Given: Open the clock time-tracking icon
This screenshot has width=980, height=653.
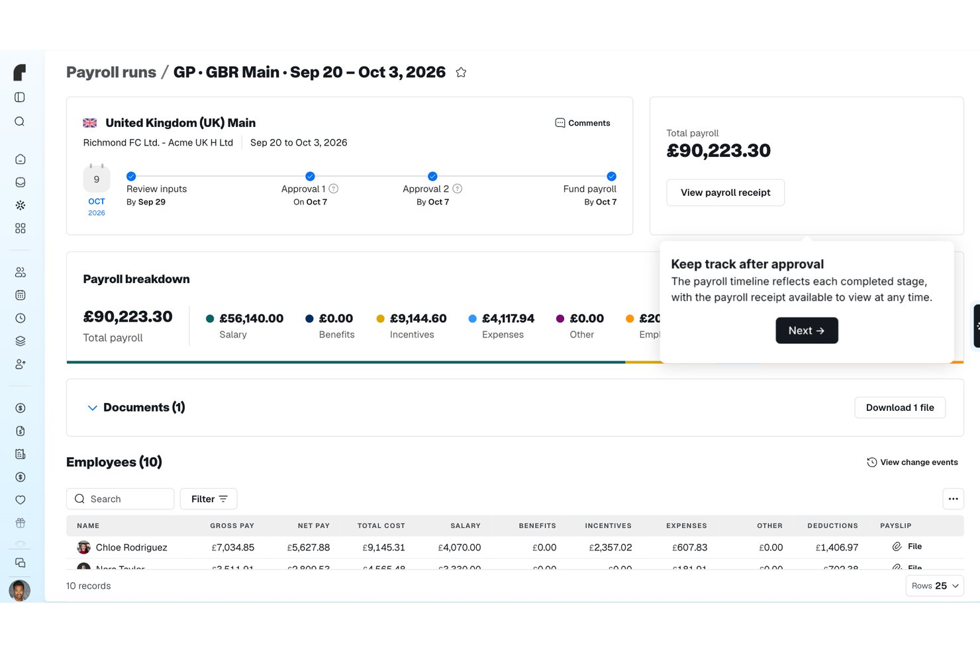Looking at the screenshot, I should point(21,318).
